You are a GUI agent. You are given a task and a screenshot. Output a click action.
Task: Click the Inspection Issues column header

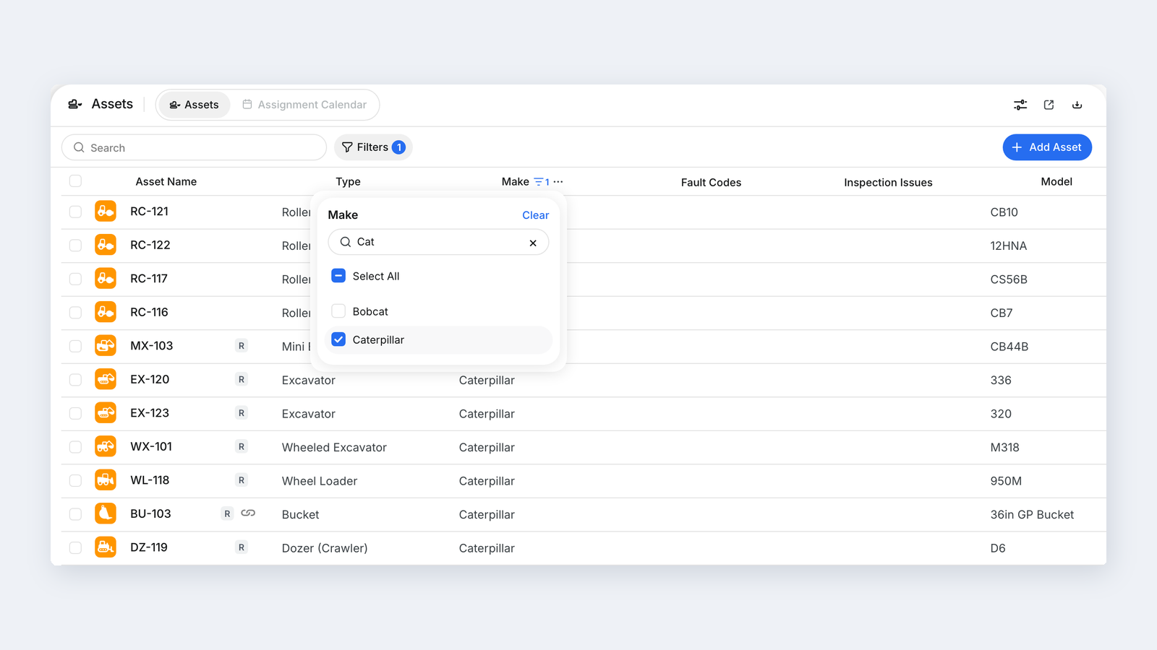pos(888,183)
